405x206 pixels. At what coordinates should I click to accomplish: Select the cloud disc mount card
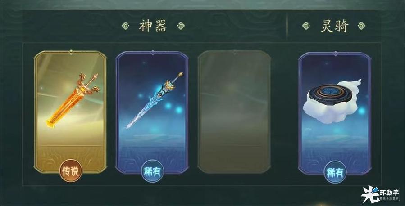tap(335, 113)
